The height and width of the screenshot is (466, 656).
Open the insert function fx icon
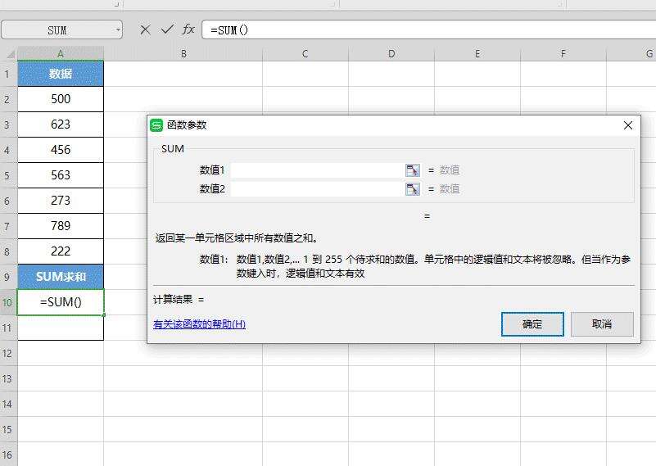(x=188, y=29)
